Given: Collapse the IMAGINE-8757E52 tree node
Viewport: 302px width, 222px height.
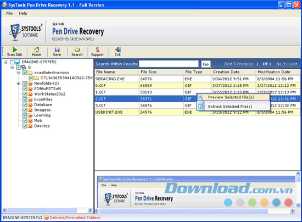Looking at the screenshot, I should [6, 62].
